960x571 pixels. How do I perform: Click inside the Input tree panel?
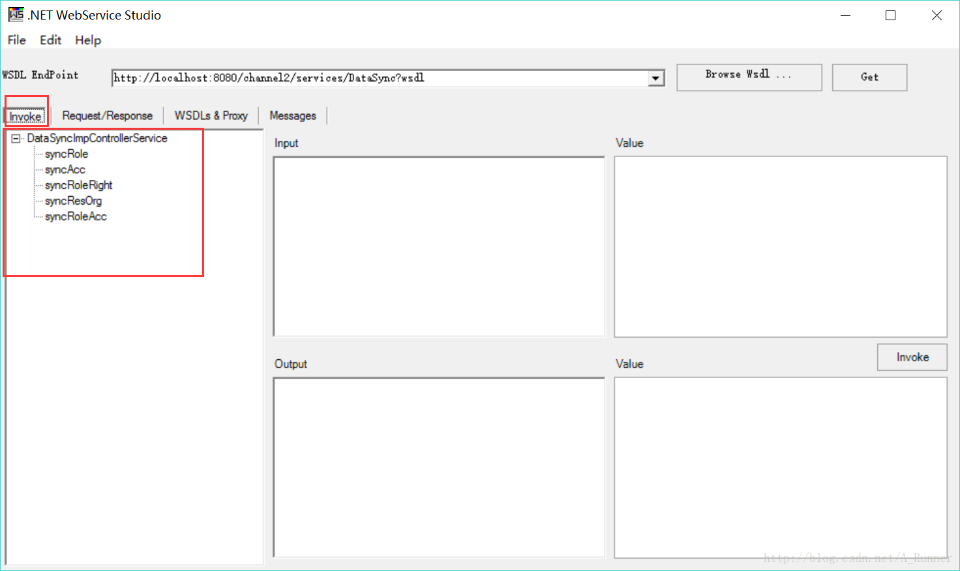(x=439, y=246)
